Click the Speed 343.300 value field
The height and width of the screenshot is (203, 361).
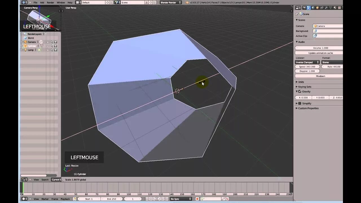click(x=307, y=67)
